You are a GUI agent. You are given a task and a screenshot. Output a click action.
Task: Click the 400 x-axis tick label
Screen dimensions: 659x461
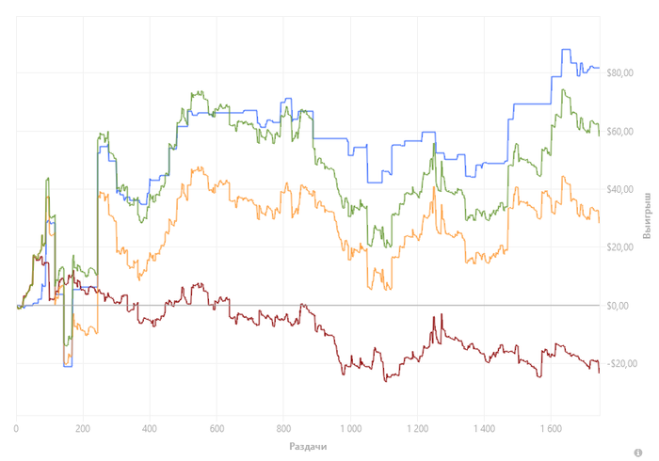(150, 429)
